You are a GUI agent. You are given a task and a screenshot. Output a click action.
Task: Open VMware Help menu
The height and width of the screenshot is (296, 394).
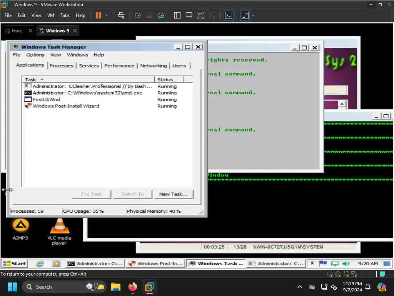click(x=81, y=15)
